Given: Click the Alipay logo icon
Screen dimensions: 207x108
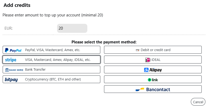Looking at the screenshot, I should coord(146,70).
